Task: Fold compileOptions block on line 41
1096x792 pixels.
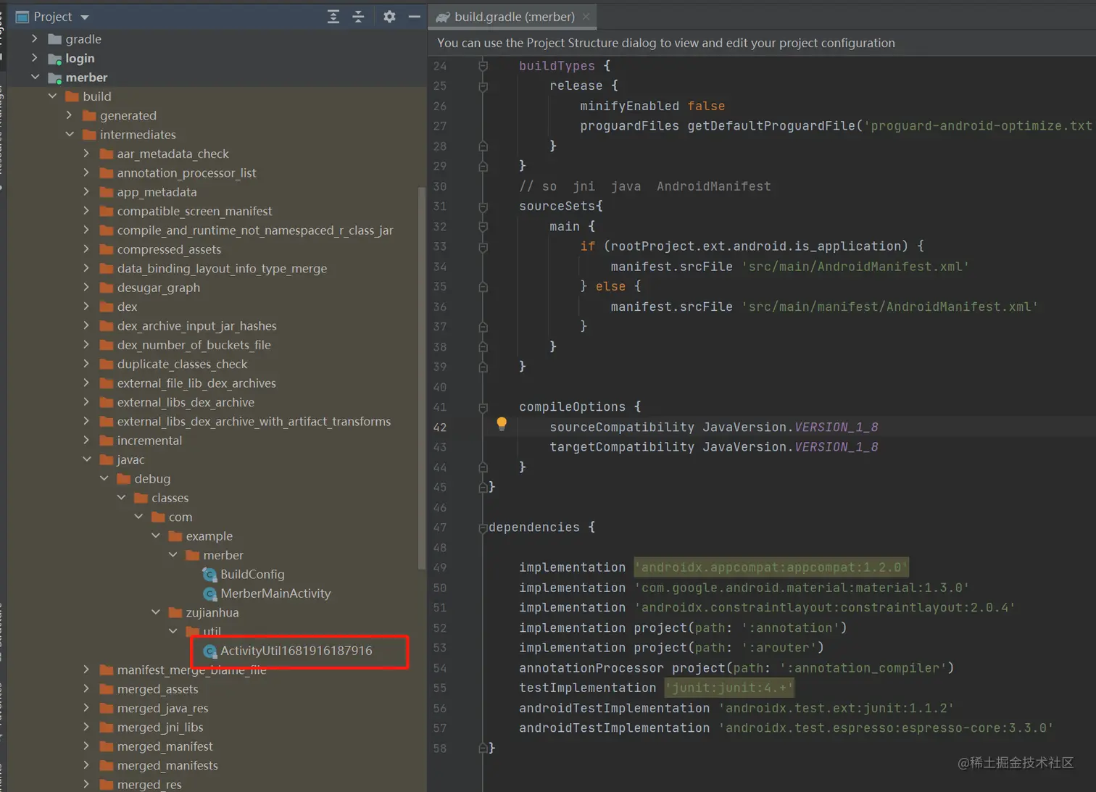Action: click(483, 407)
